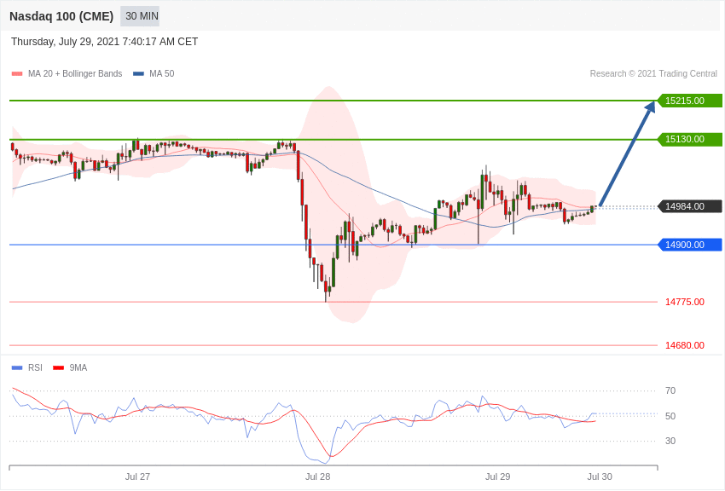Click the 14900.00 pivot price tag

[x=689, y=245]
